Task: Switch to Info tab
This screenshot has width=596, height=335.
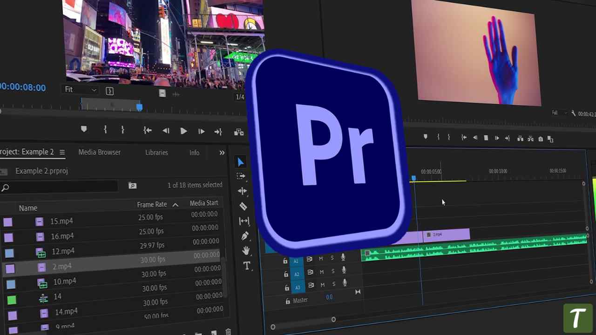Action: pos(194,153)
